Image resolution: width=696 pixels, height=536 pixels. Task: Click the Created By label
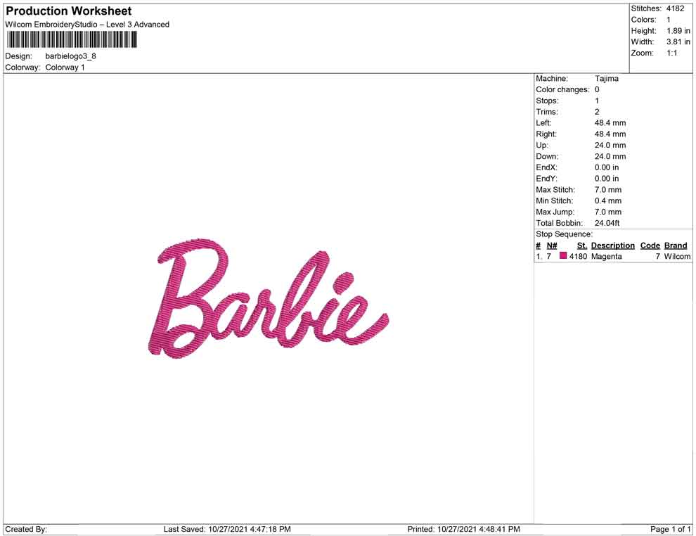coord(26,529)
